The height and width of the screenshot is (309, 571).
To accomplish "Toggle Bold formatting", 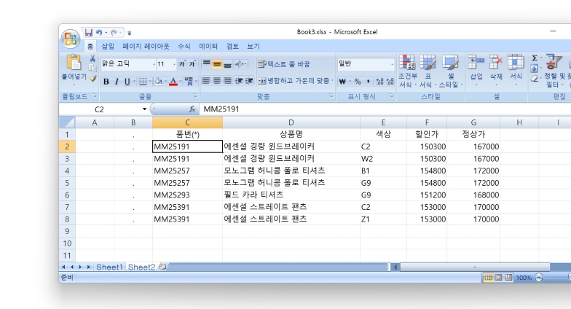I will pos(106,82).
